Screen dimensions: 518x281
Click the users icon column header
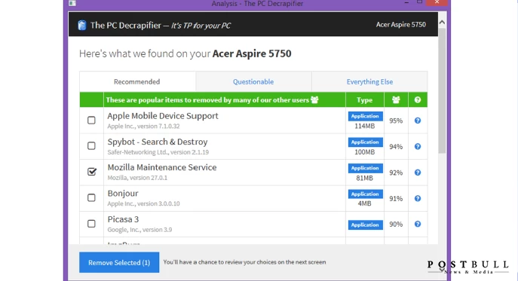[x=396, y=99]
